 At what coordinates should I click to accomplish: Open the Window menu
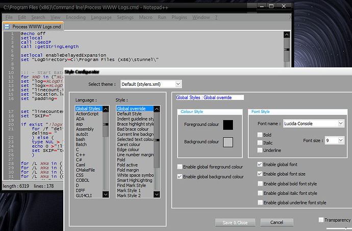[201, 17]
